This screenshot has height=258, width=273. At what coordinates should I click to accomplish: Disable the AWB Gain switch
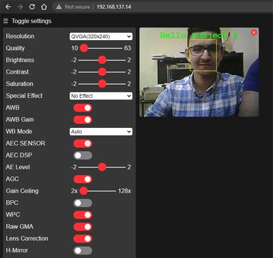point(83,120)
